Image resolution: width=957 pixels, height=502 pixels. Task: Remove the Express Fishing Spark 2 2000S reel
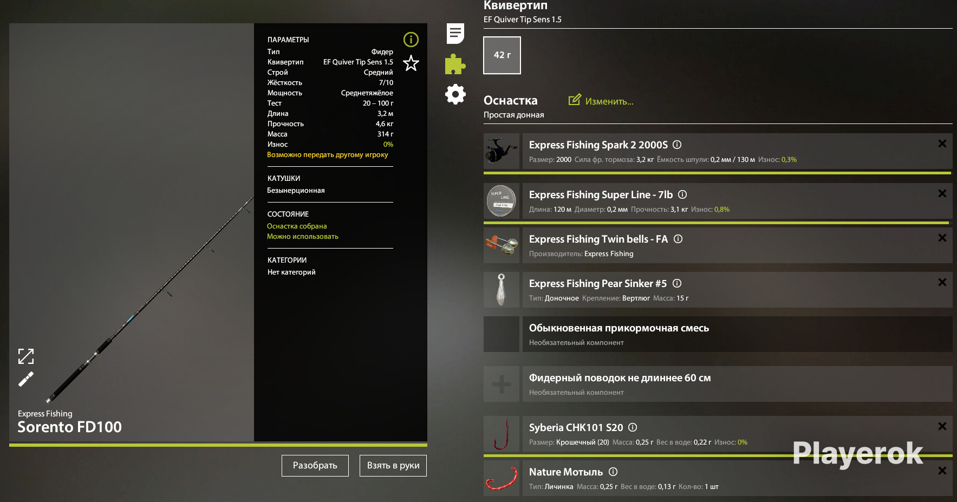coord(942,144)
